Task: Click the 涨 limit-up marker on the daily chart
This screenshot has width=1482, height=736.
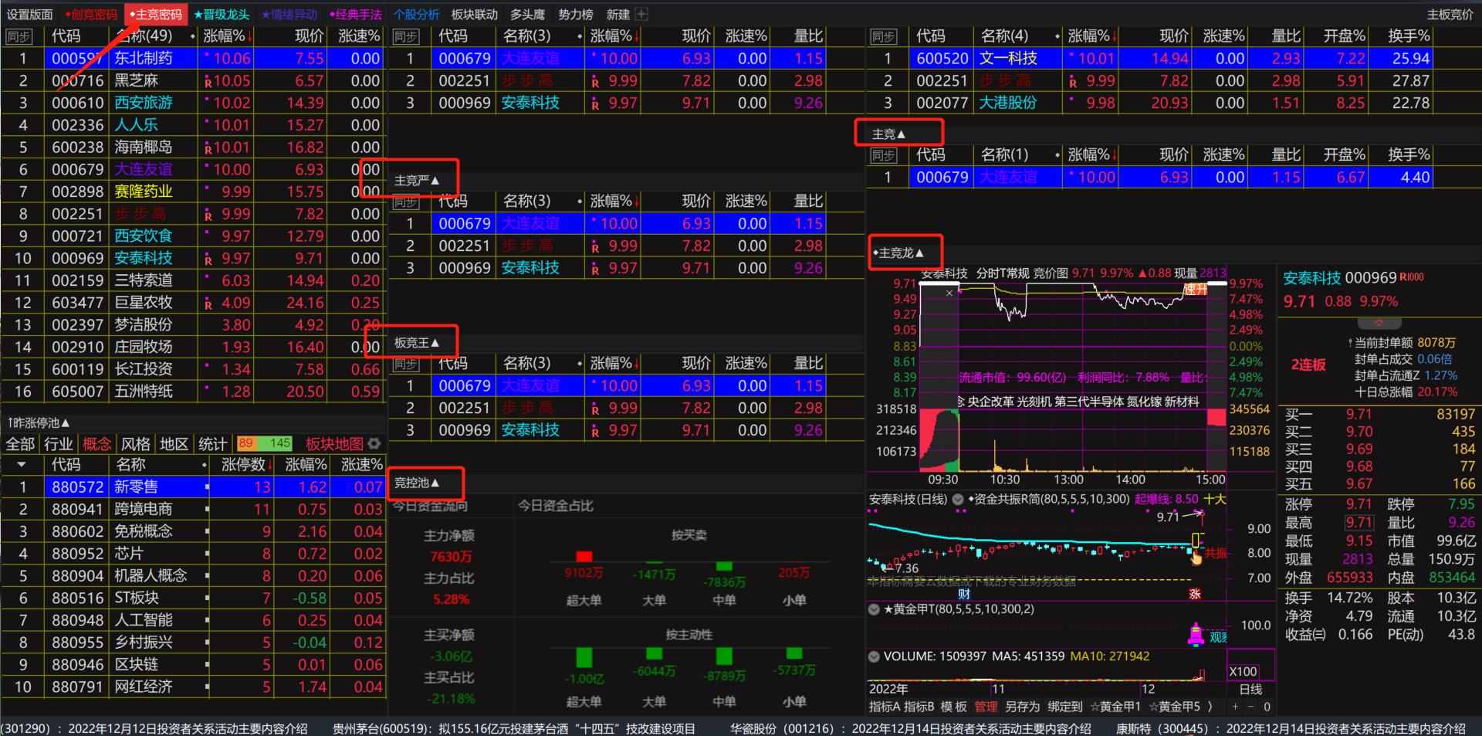Action: pyautogui.click(x=1195, y=594)
